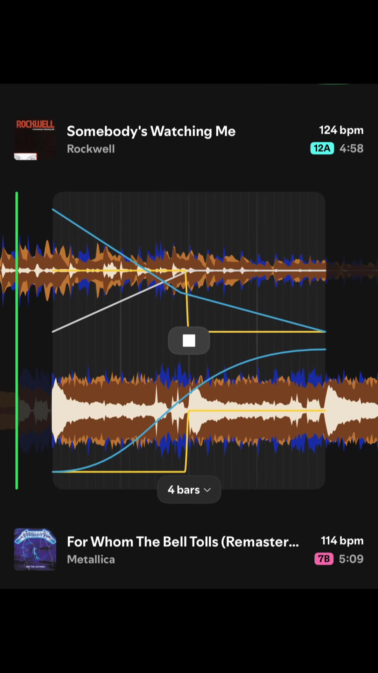Tap the Rockwell artist name
Screen dimensions: 378x673
pyautogui.click(x=91, y=149)
